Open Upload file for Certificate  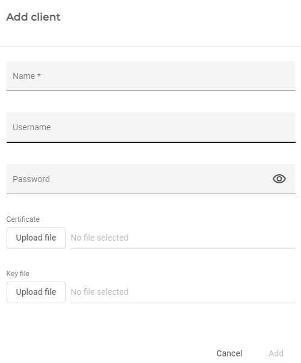(36, 238)
